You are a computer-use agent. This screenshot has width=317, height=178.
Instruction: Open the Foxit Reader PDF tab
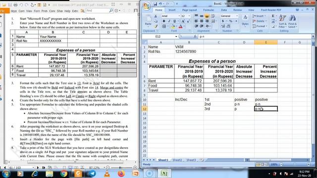pos(271,10)
